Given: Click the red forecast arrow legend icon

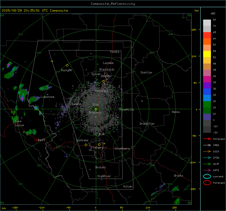Looking at the screenshot, I should [x=207, y=139].
